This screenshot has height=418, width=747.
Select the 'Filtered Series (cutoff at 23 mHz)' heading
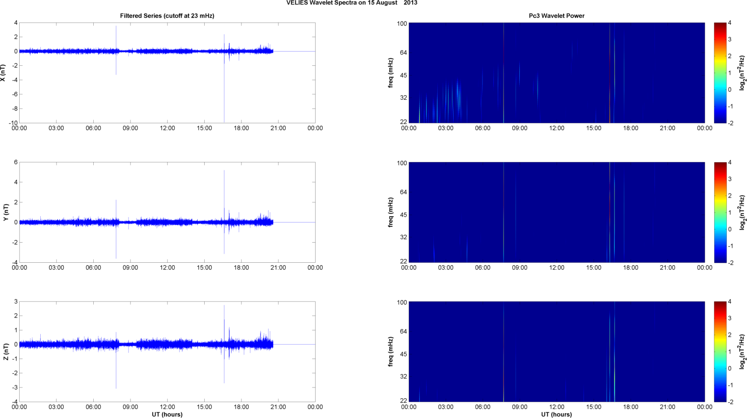coord(167,16)
